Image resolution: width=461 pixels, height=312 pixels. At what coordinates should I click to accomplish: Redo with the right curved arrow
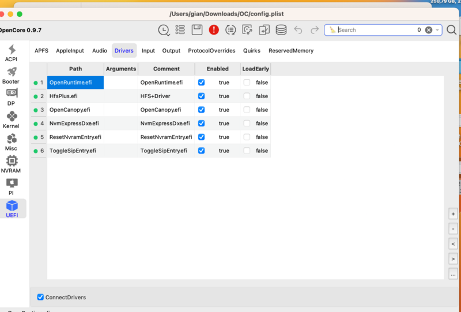(x=315, y=30)
